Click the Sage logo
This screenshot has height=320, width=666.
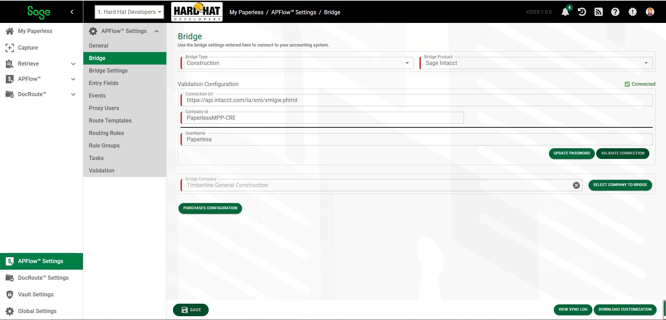pyautogui.click(x=39, y=12)
